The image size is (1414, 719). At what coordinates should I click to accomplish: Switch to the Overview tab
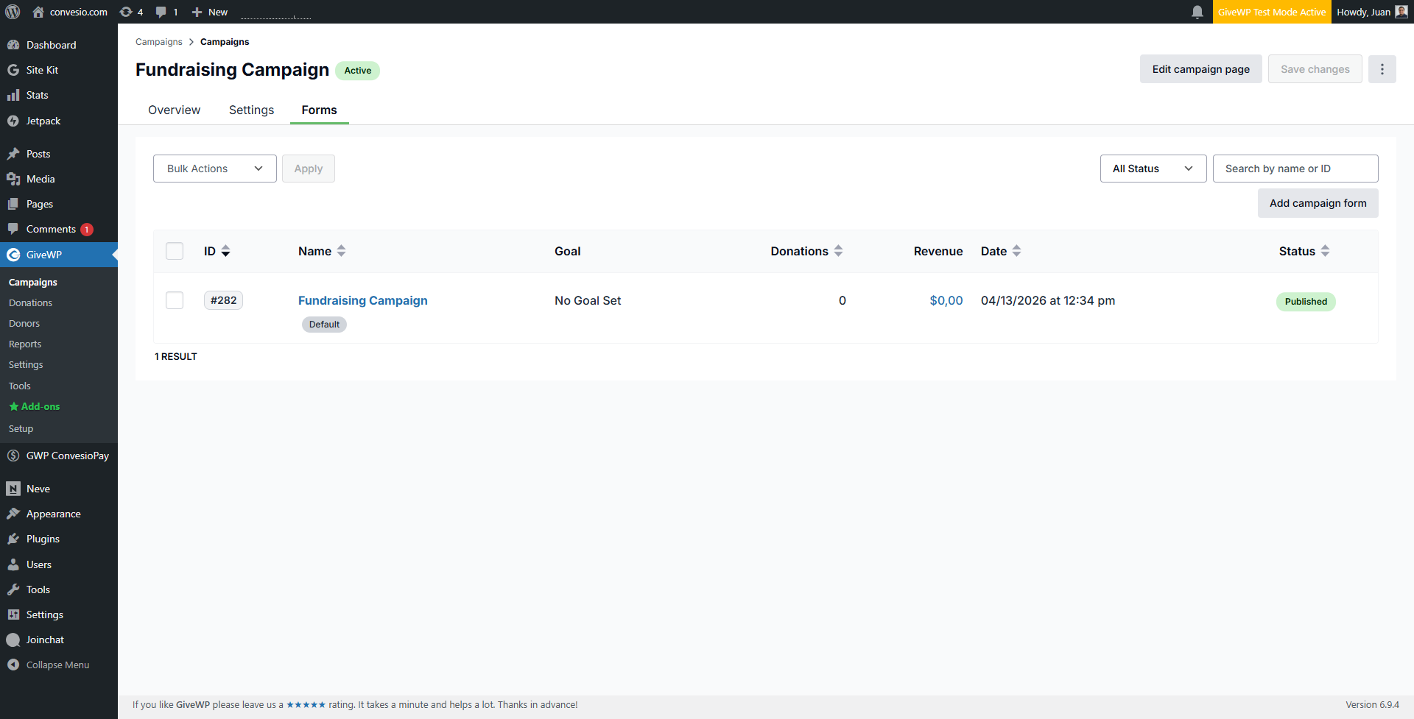tap(174, 110)
